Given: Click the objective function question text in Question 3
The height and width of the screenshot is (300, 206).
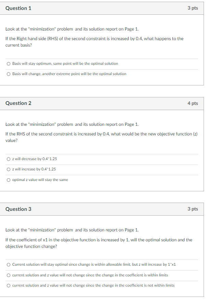Looking at the screenshot, I should [x=99, y=243].
